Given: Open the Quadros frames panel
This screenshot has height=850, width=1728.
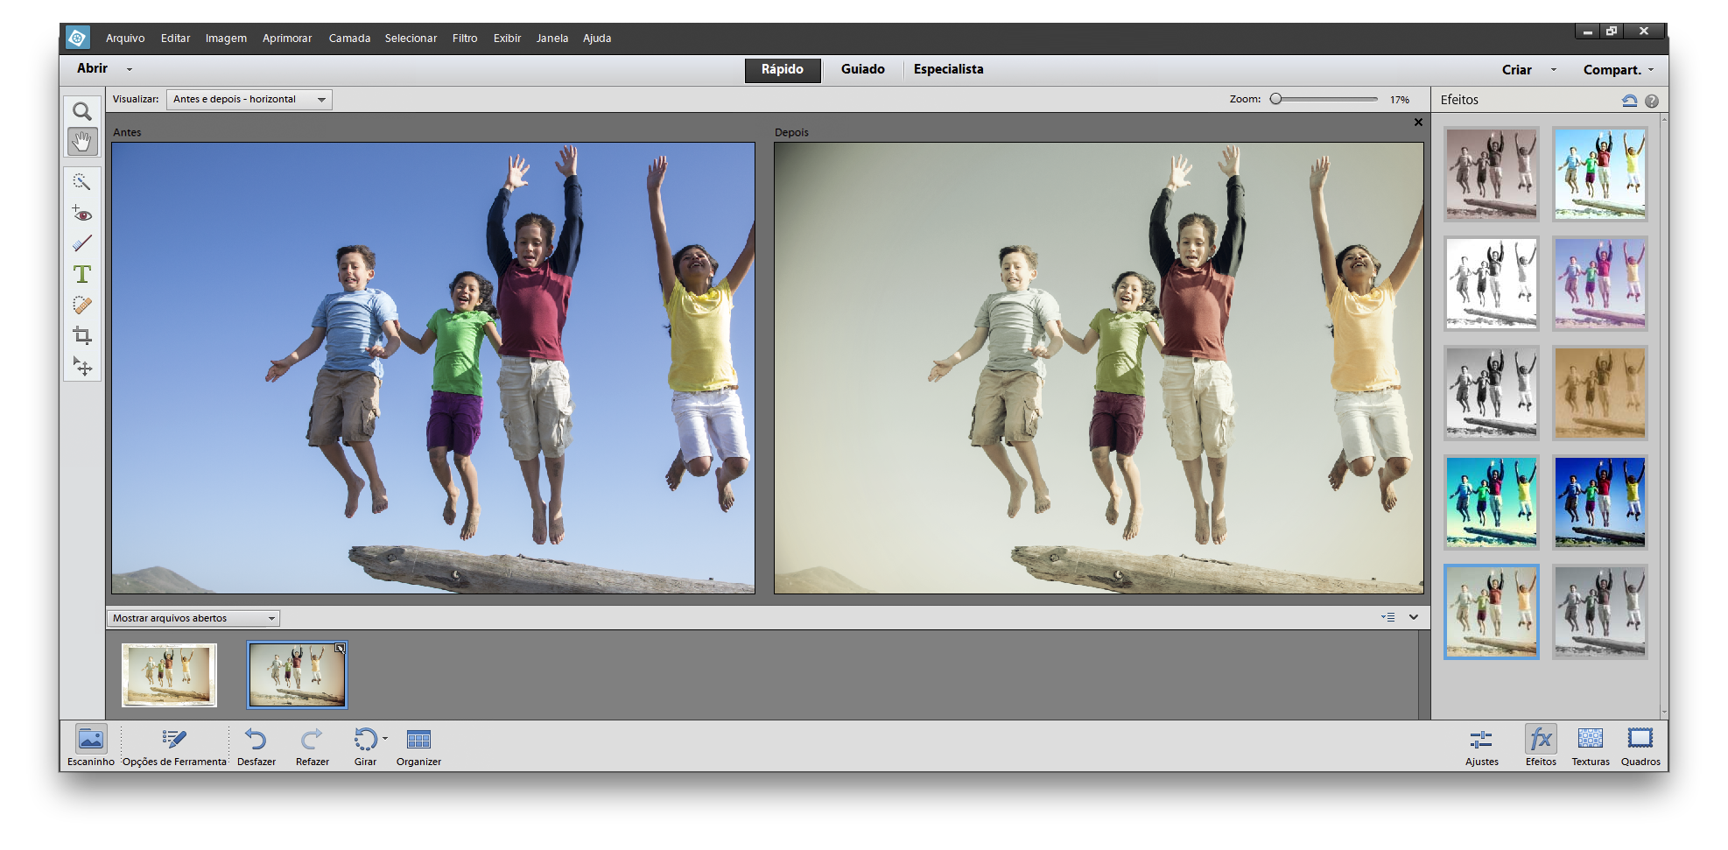Looking at the screenshot, I should (x=1640, y=746).
